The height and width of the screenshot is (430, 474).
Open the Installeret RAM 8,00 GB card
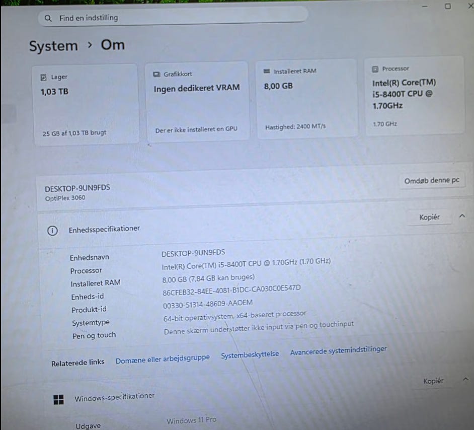pos(307,99)
